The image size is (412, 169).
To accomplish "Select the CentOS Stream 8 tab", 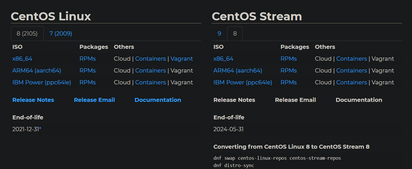I will pyautogui.click(x=235, y=34).
